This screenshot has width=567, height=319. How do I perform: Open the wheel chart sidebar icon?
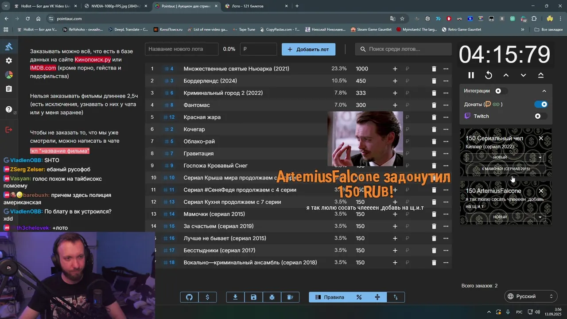click(9, 75)
